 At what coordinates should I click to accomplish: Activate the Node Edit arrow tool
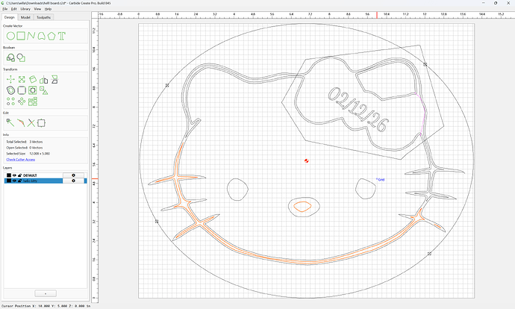coord(10,123)
